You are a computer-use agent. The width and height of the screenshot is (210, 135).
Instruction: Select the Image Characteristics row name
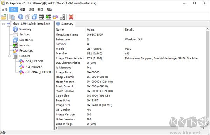pyautogui.click(x=70, y=58)
